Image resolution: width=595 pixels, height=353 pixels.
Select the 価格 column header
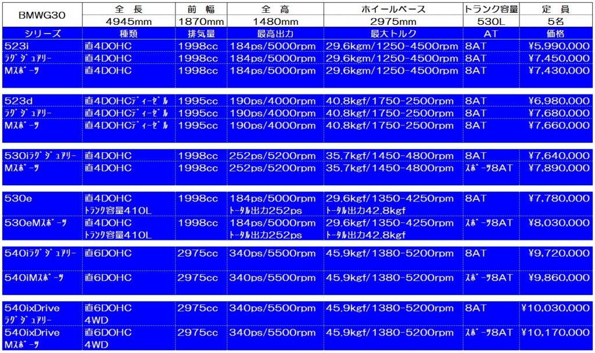click(556, 34)
